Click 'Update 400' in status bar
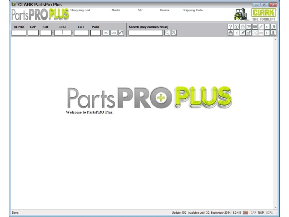 click(x=179, y=213)
